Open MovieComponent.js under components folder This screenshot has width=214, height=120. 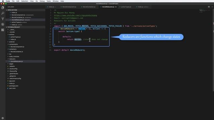[x=17, y=47]
